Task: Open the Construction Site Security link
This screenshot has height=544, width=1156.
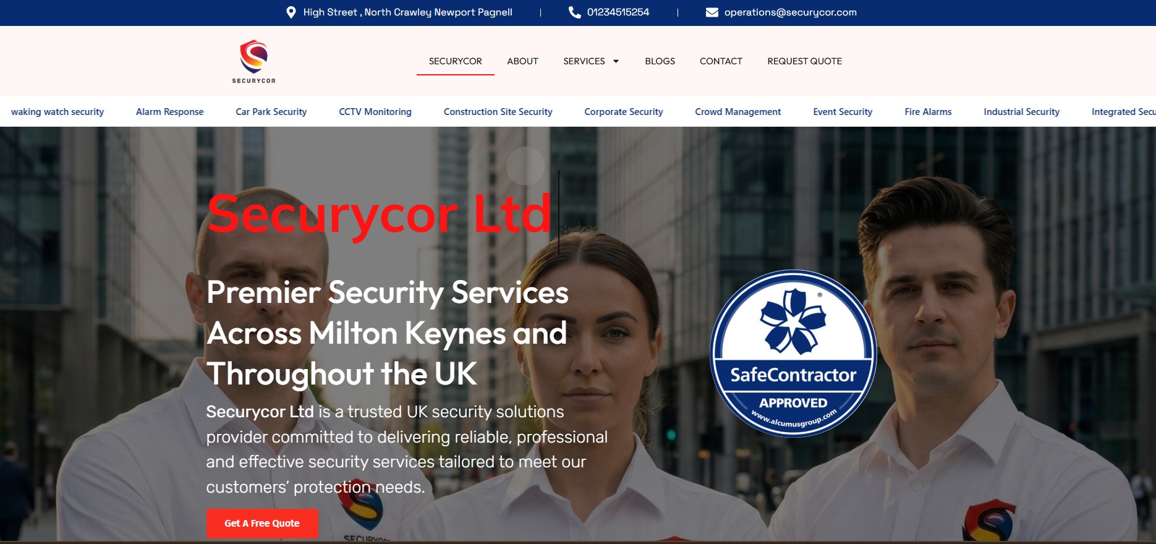Action: click(x=498, y=112)
